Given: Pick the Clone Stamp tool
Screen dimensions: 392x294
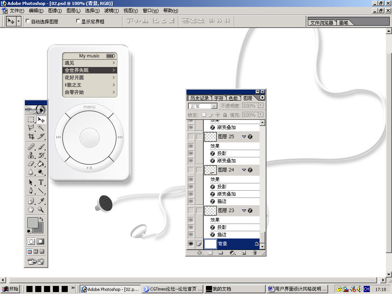Looking at the screenshot, I should point(31,155).
